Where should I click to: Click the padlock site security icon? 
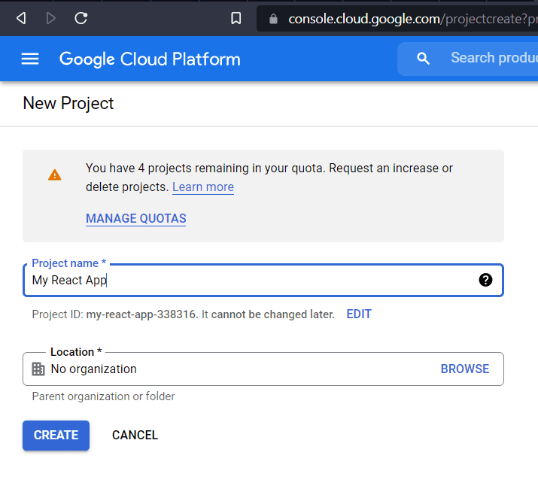click(273, 19)
